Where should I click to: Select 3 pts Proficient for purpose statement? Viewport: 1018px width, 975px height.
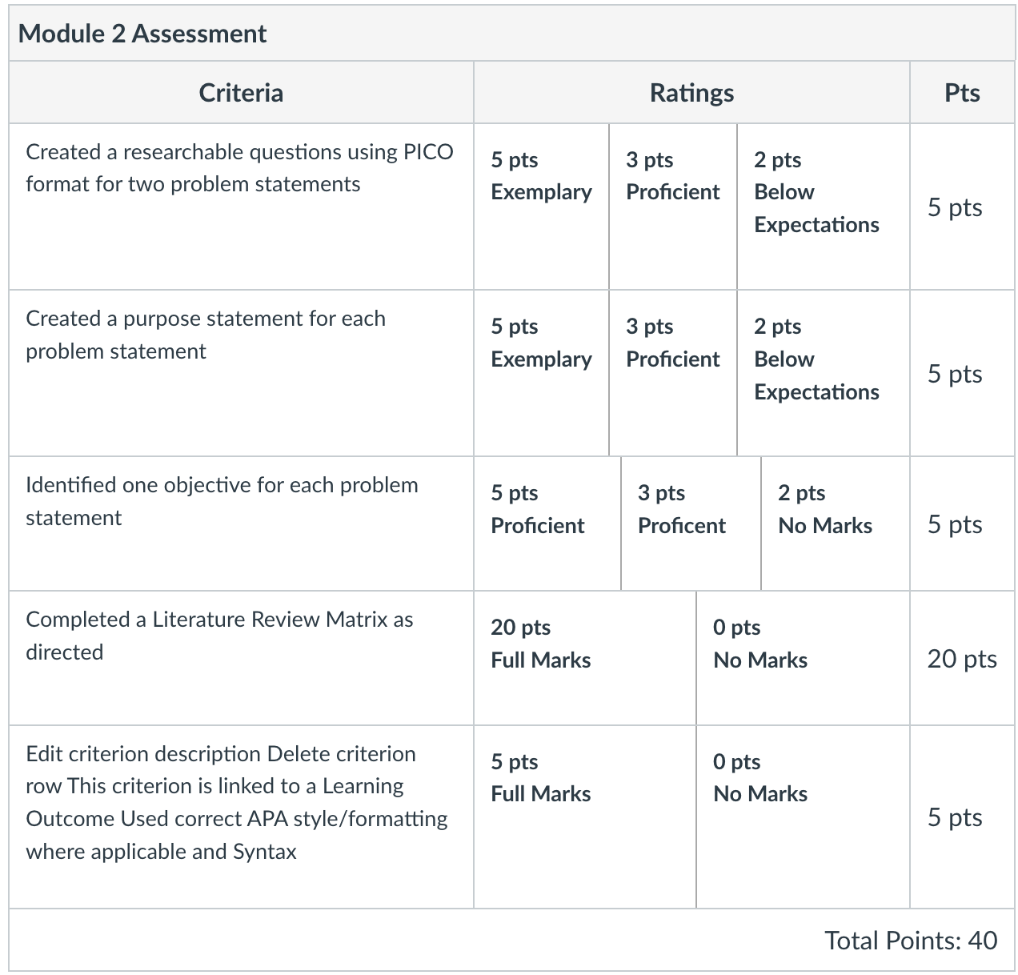[x=673, y=374]
